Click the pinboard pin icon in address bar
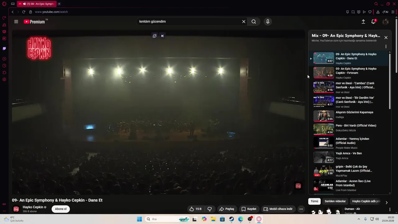The width and height of the screenshot is (398, 224). tap(347, 12)
